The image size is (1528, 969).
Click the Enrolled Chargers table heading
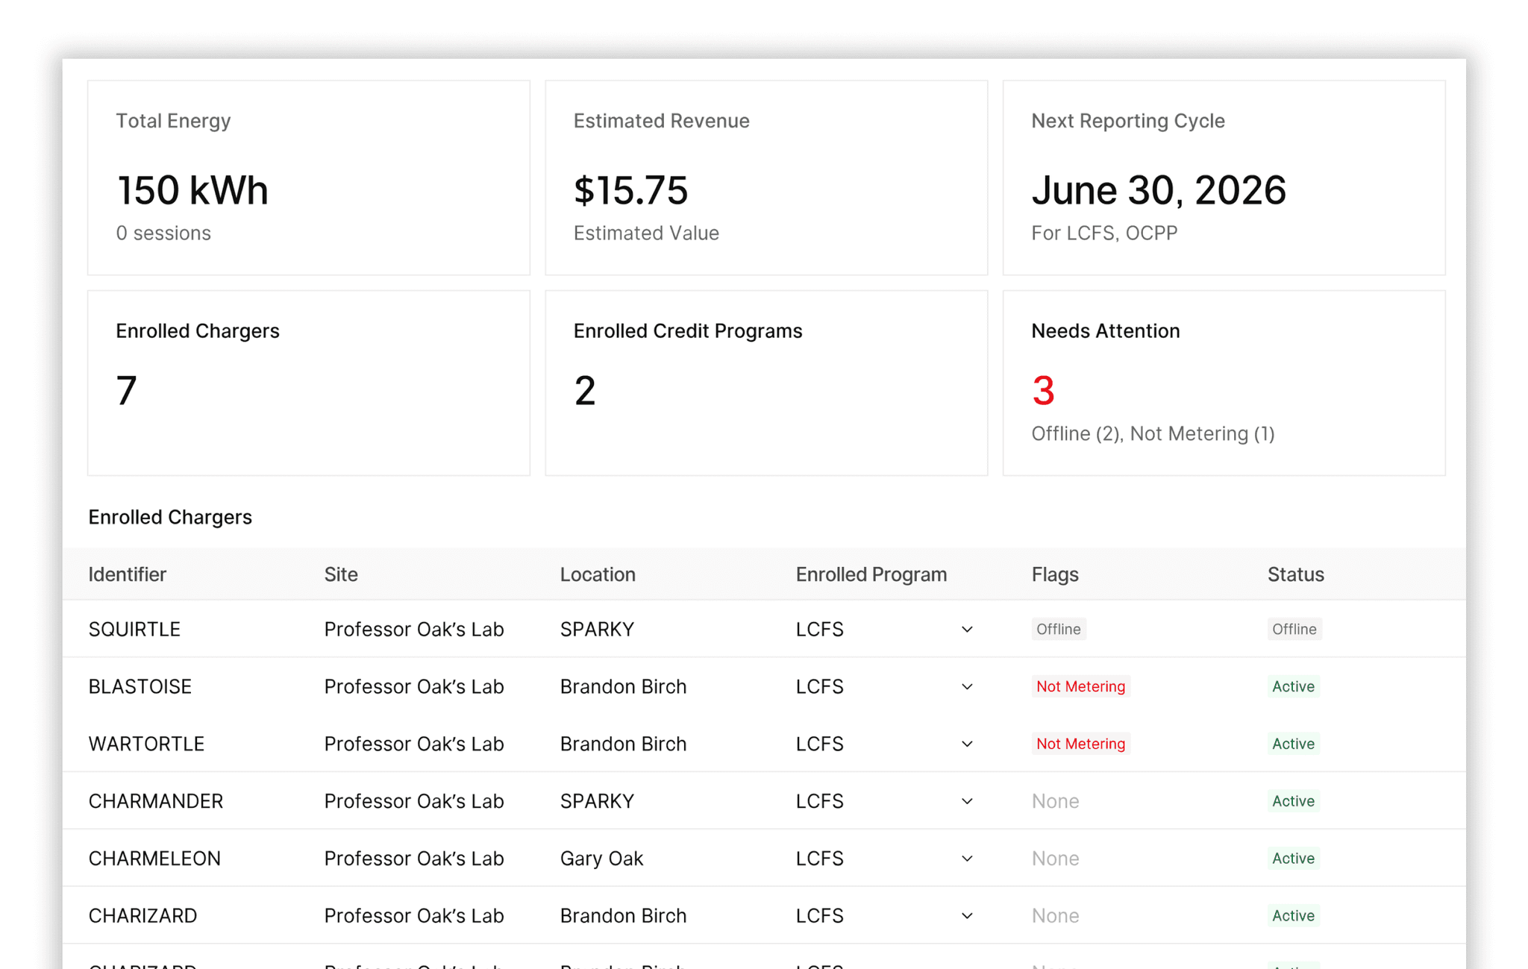170,517
